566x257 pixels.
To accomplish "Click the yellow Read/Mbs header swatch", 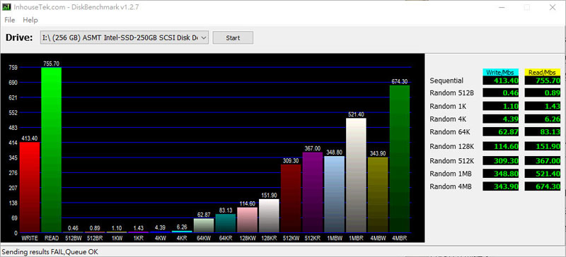I will coord(542,72).
